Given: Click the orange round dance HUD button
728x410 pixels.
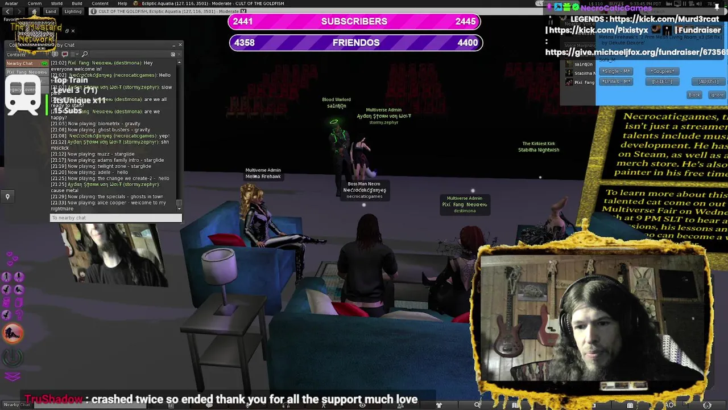Looking at the screenshot, I should coord(13,334).
